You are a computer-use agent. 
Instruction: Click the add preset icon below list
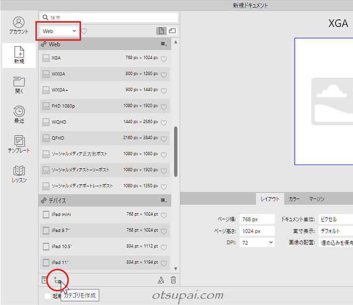click(x=45, y=280)
